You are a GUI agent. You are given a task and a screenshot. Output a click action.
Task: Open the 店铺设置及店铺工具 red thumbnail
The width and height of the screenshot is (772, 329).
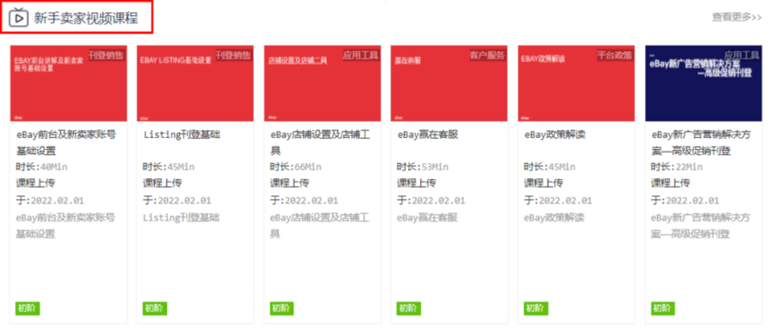[x=323, y=83]
